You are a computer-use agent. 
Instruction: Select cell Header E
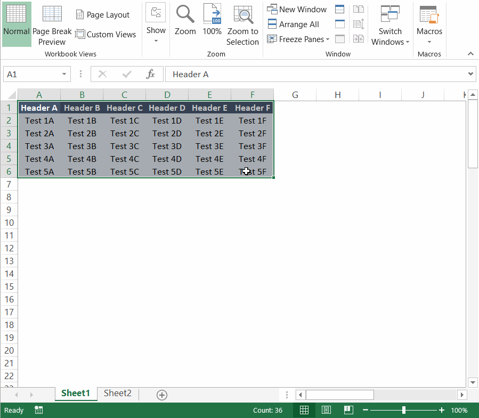point(209,108)
